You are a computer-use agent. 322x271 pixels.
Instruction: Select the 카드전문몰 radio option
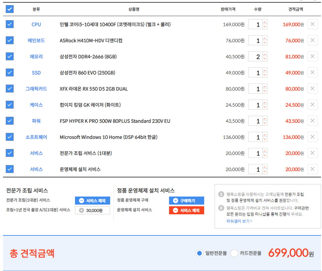(234, 253)
